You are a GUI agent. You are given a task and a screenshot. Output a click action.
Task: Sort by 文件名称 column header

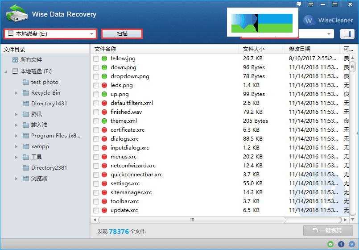click(165, 49)
